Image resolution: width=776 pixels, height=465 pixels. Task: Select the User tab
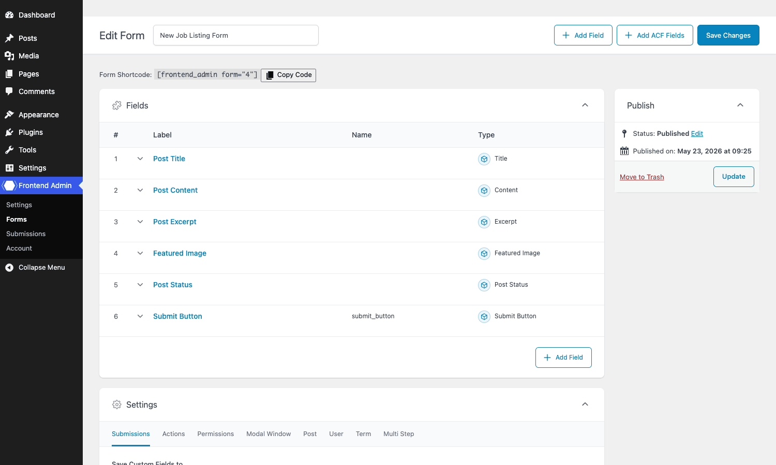pyautogui.click(x=336, y=434)
